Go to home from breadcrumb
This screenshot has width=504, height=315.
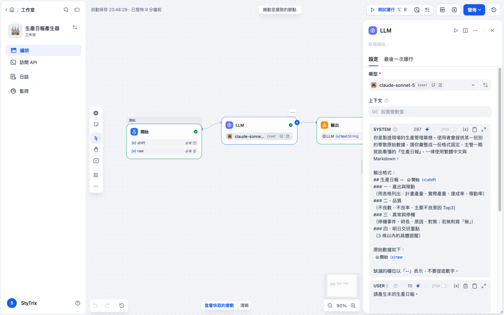coord(12,10)
